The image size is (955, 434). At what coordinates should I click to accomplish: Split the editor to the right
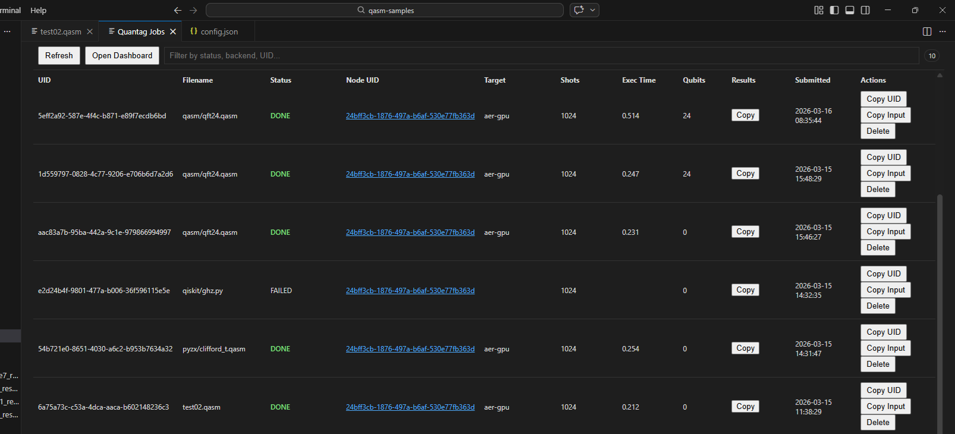pos(926,32)
